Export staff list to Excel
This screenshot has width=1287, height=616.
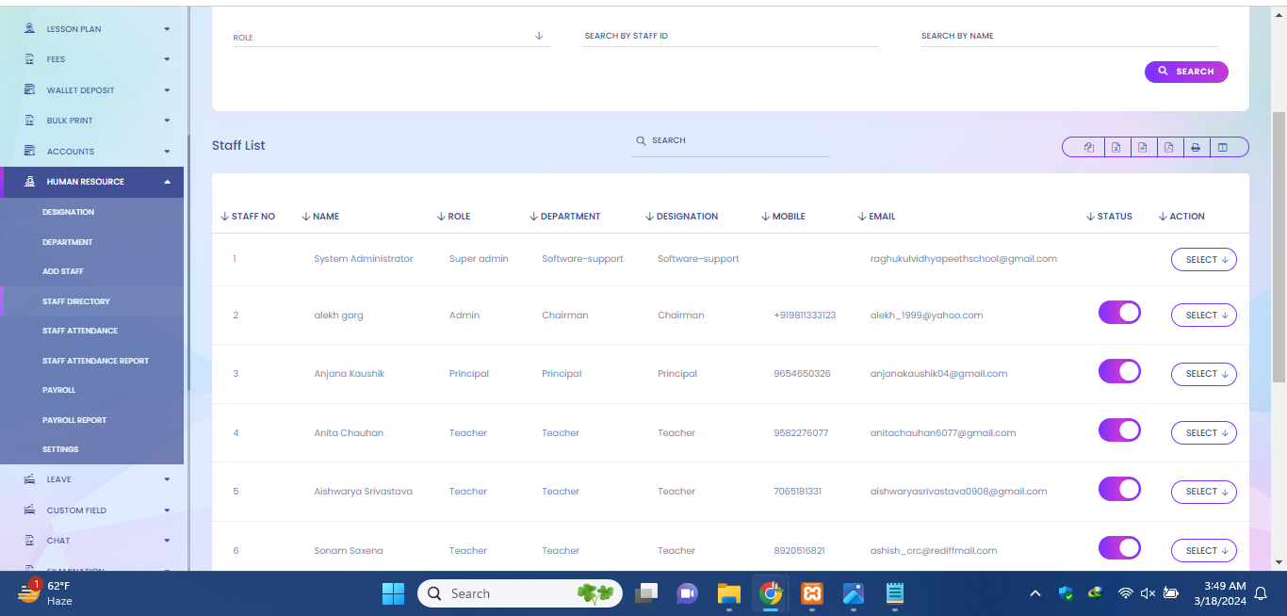coord(1116,147)
